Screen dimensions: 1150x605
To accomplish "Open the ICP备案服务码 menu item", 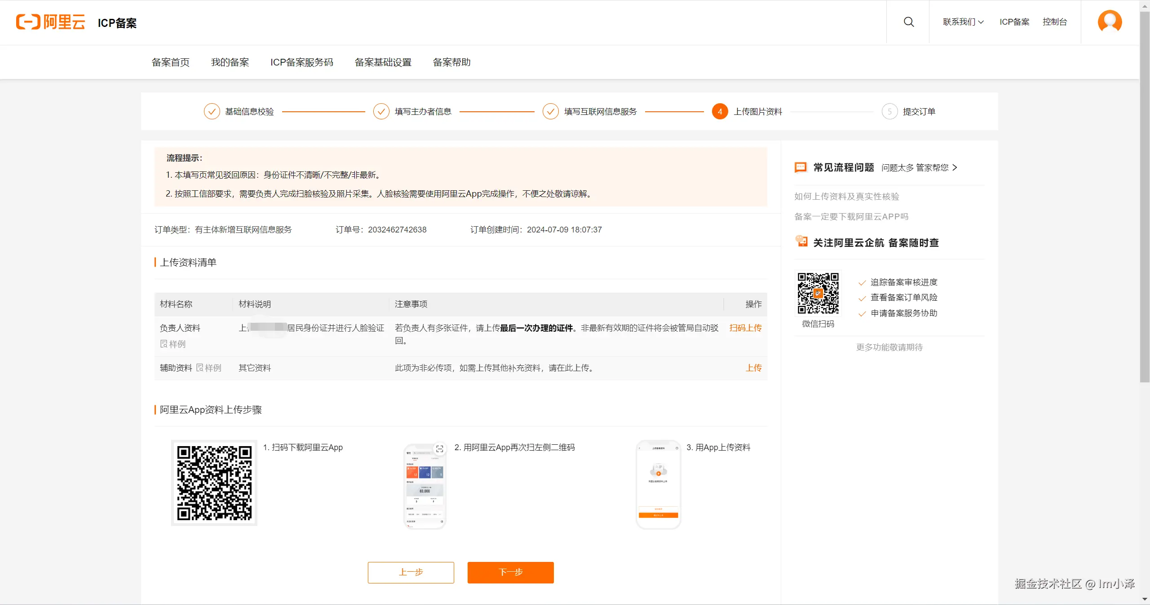I will point(301,62).
